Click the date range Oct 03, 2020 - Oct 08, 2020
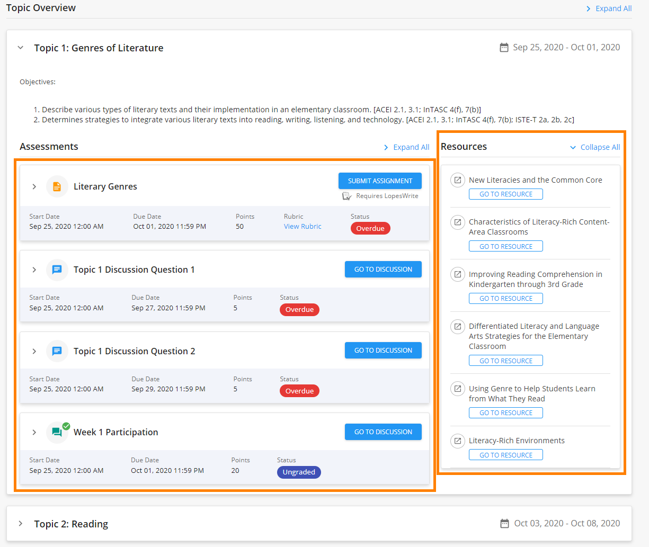Viewport: 649px width, 547px height. [567, 523]
